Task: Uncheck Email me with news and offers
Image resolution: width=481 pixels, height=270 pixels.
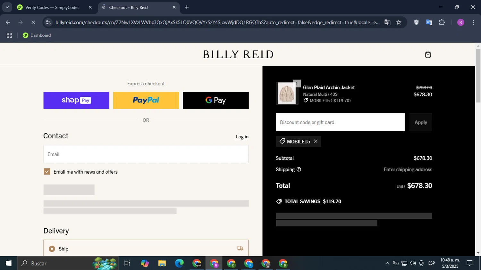Action: coord(47,172)
